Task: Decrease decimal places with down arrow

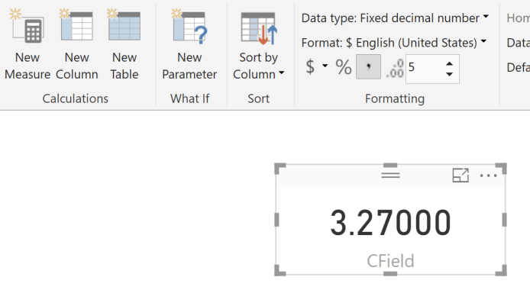Action: [x=449, y=74]
